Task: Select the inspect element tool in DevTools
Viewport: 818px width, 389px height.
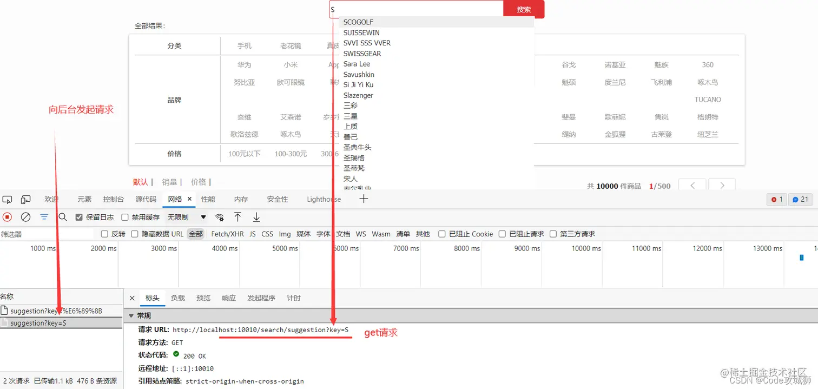Action: click(x=8, y=200)
